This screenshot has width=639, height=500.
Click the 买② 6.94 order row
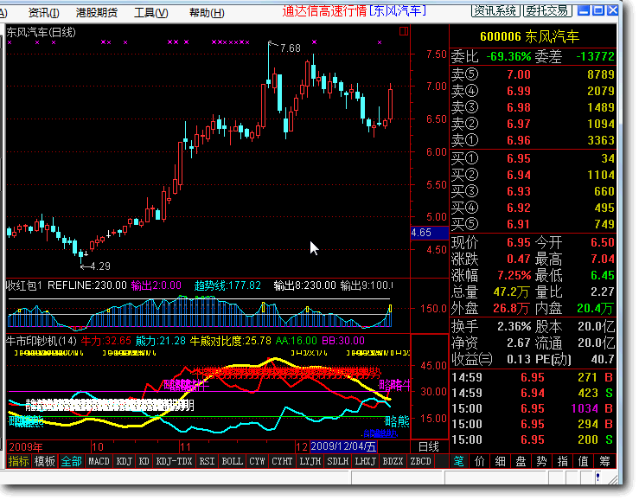pos(533,175)
